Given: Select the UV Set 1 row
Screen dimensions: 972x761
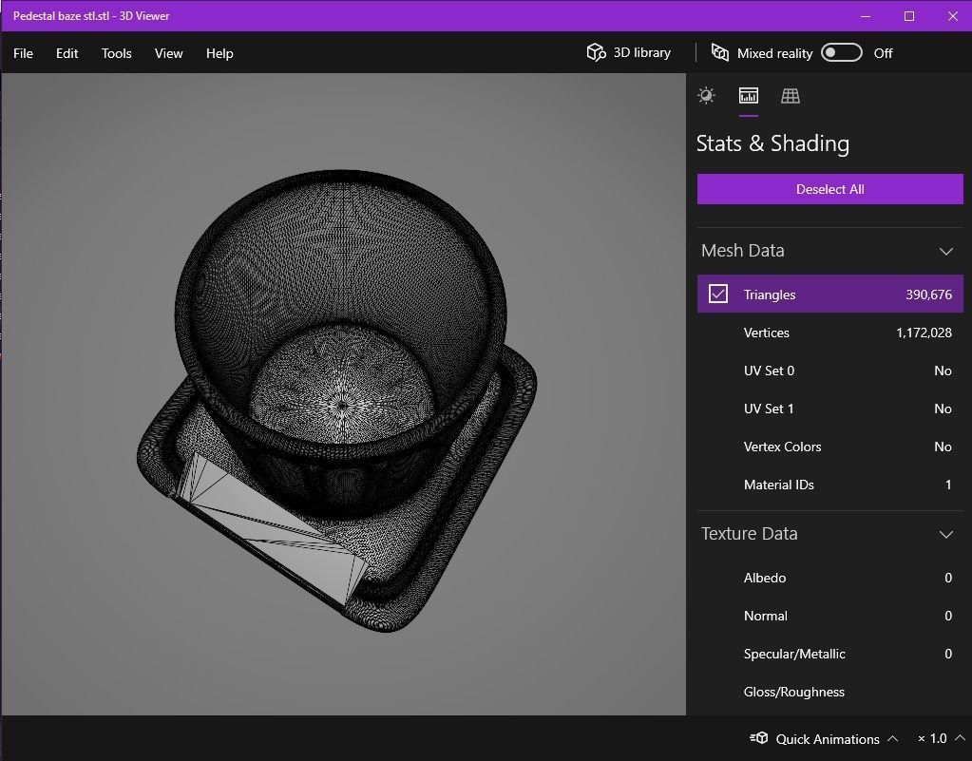Looking at the screenshot, I should pyautogui.click(x=830, y=409).
